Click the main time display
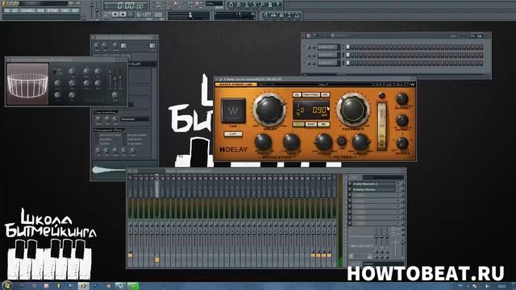This screenshot has height=290, width=516. (126, 6)
